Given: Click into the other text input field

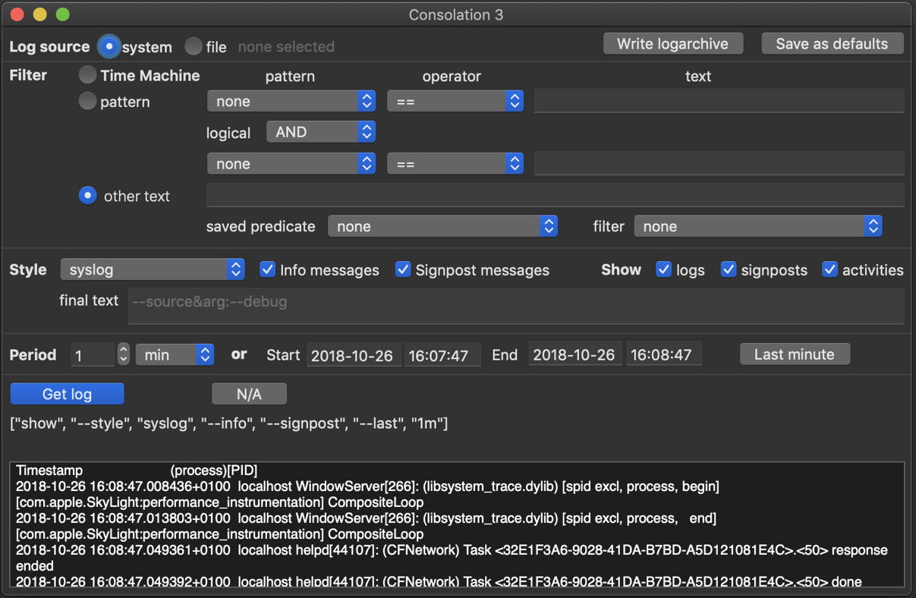Looking at the screenshot, I should (555, 195).
